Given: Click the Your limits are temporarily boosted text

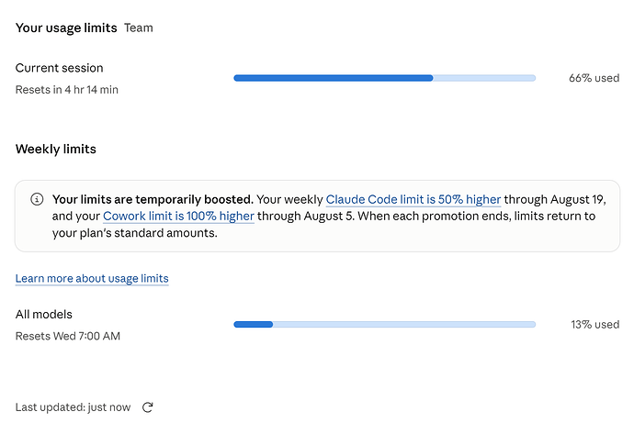Looking at the screenshot, I should [x=153, y=199].
